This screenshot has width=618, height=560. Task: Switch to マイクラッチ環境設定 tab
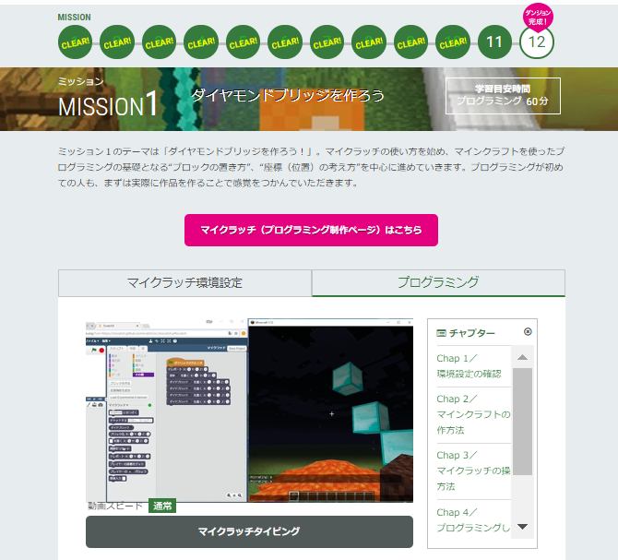[x=184, y=283]
